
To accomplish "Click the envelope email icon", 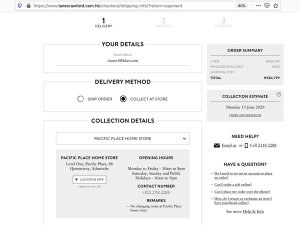I will (216, 145).
